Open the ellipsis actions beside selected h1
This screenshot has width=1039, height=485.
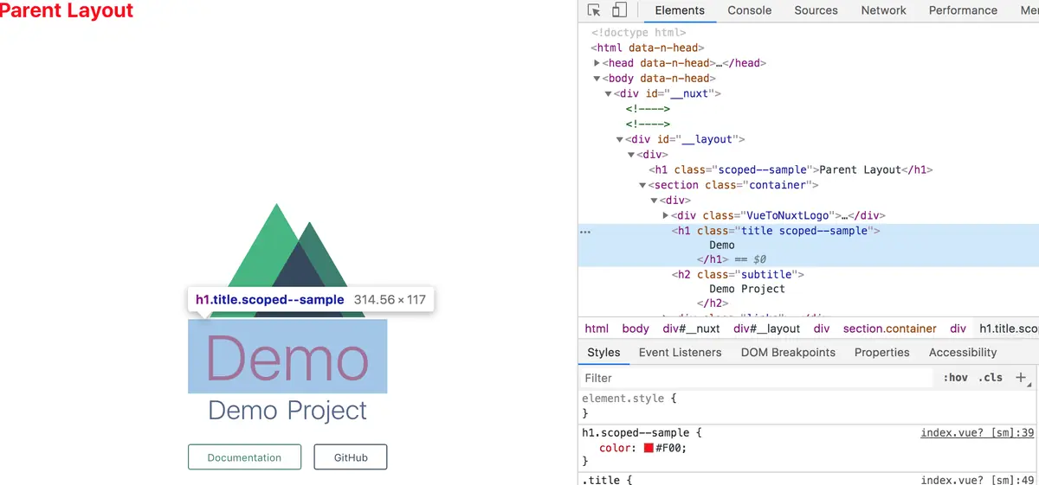(585, 232)
